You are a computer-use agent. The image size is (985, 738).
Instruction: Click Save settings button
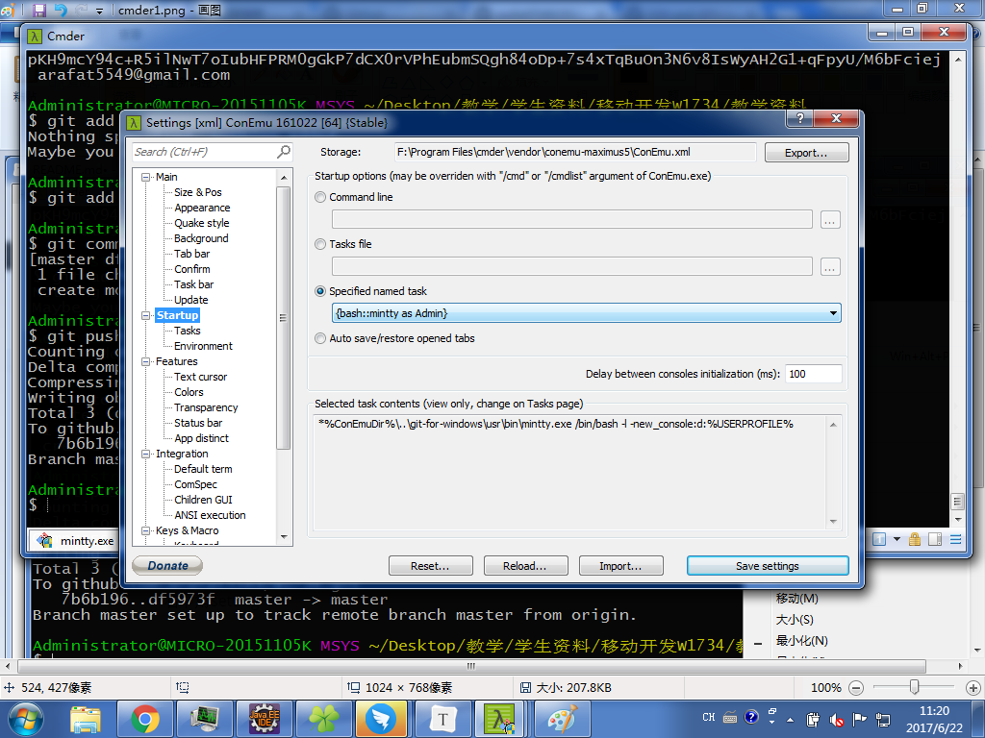[768, 565]
